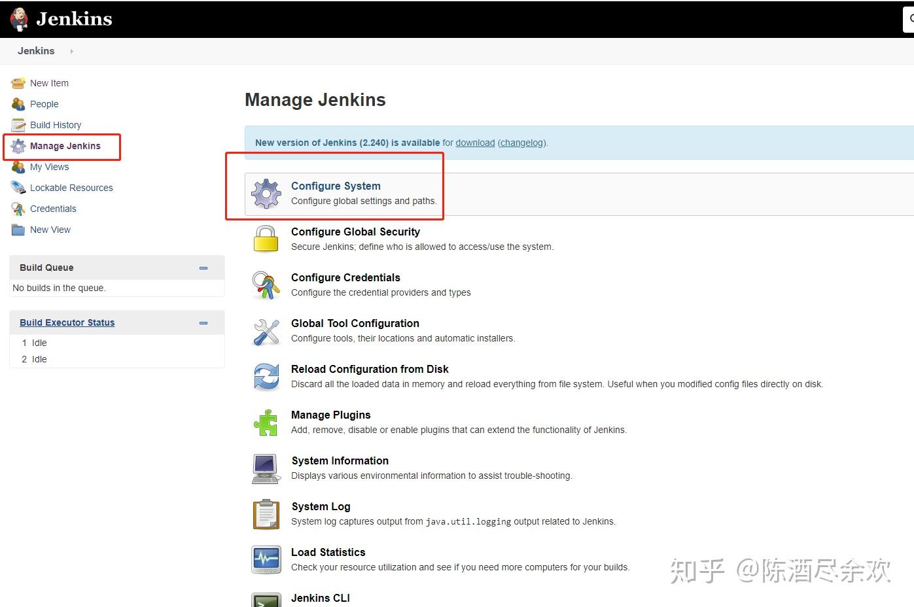
Task: Click executor 2 Idle row
Action: [116, 359]
